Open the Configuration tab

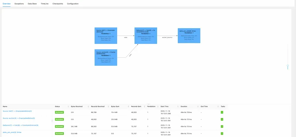[x=73, y=4]
